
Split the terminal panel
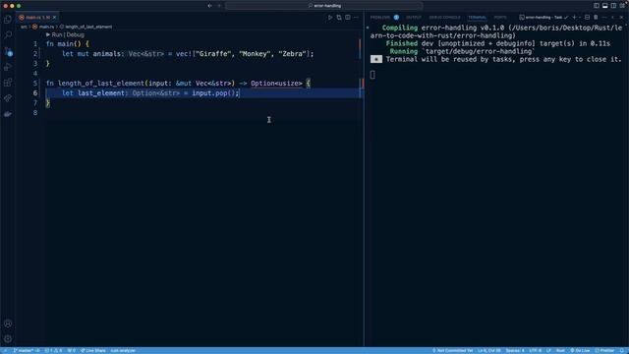(x=587, y=18)
